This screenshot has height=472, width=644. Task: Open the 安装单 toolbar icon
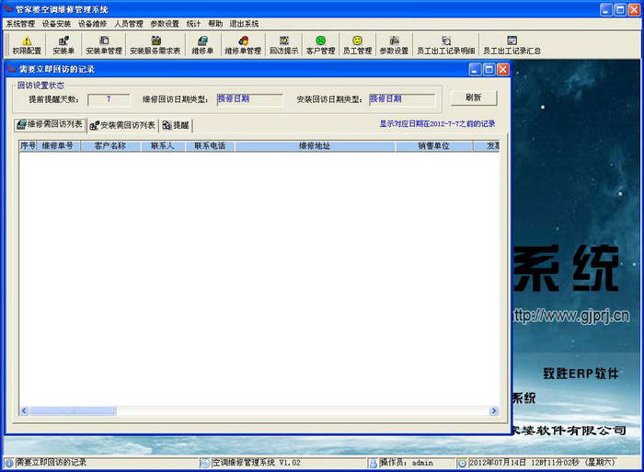tap(63, 45)
